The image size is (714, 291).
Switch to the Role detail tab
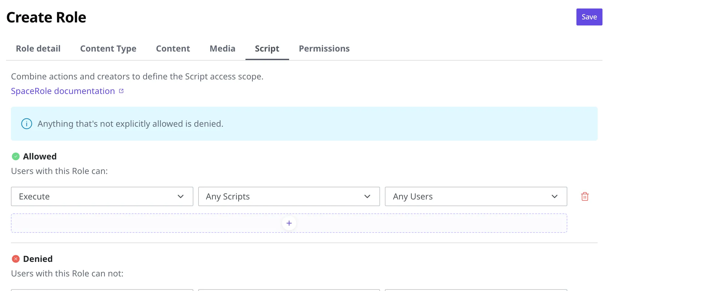coord(38,48)
